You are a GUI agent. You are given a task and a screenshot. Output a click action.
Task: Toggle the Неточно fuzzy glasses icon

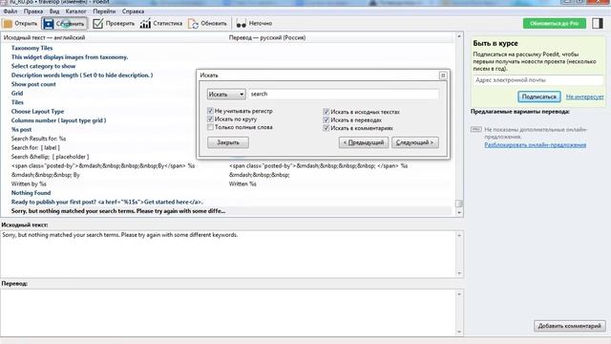(241, 23)
